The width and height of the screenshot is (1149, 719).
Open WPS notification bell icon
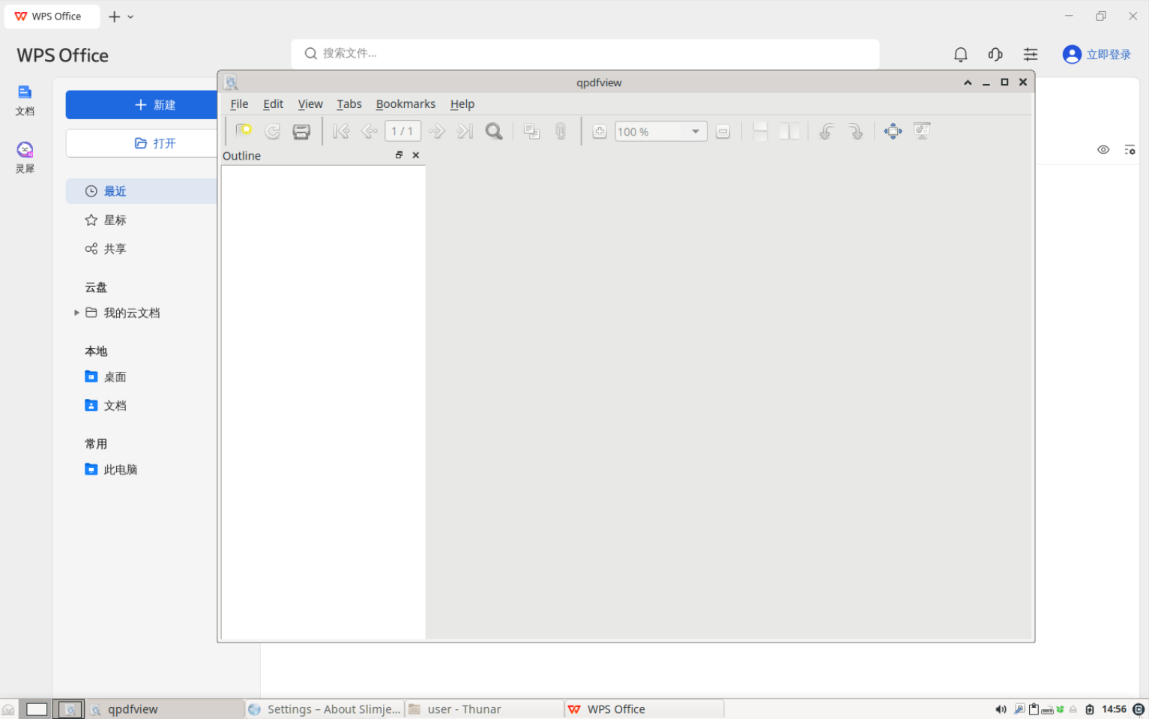point(960,54)
